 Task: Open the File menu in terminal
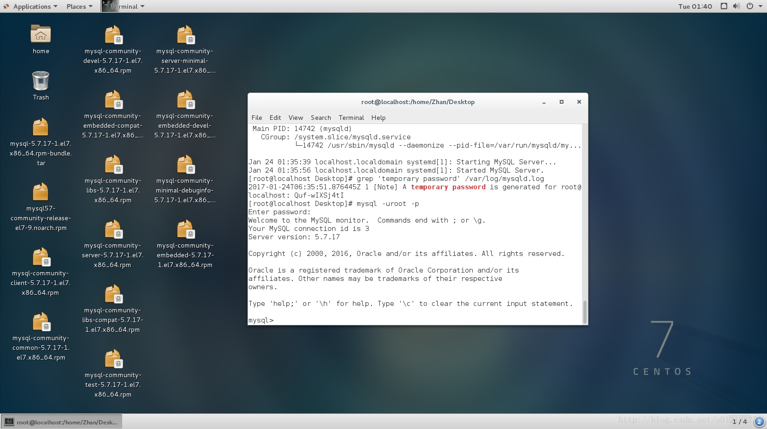[257, 118]
